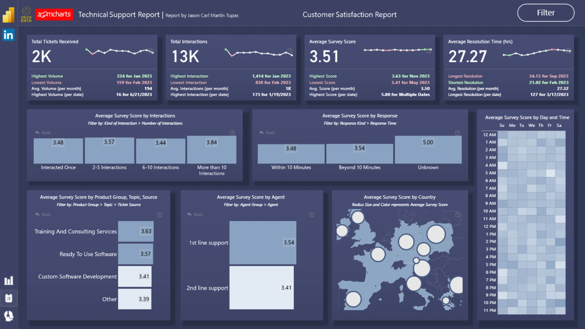585x329 pixels.
Task: Select the Custom Software Development bar
Action: [135, 277]
